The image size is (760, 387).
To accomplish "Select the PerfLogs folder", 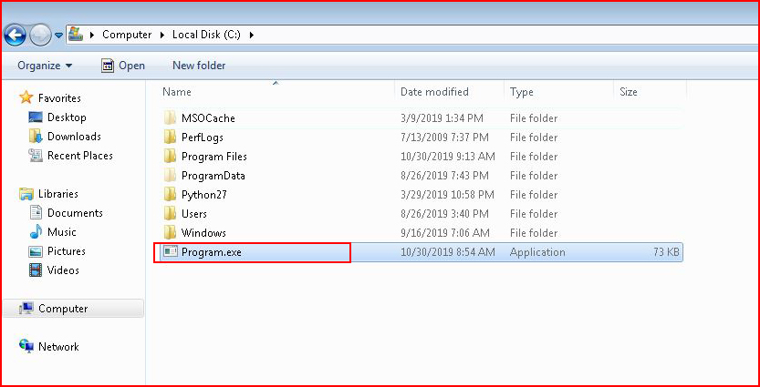I will coord(203,137).
